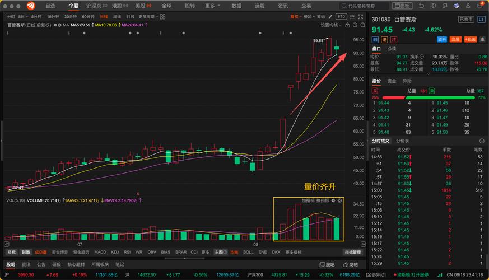
Task: Open the 分价表 price table tab
Action: coord(402,141)
